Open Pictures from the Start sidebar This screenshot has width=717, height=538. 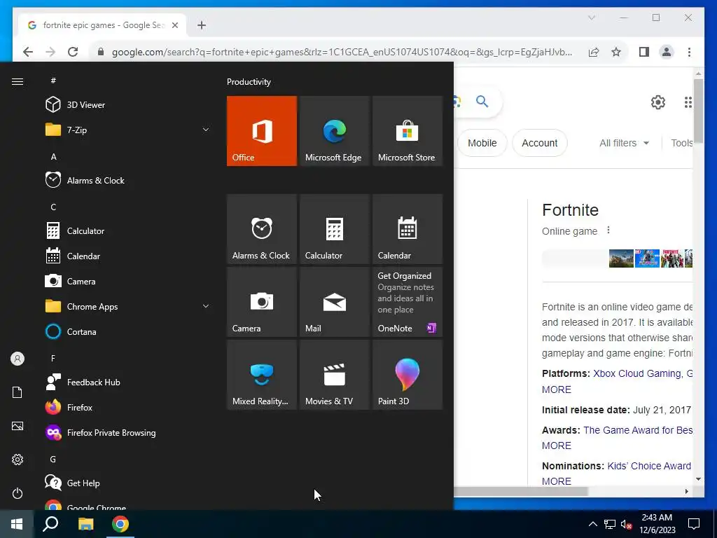click(18, 426)
